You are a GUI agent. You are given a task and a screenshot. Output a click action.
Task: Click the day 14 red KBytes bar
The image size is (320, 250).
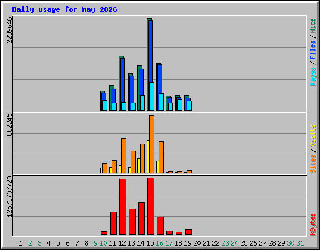141,219
